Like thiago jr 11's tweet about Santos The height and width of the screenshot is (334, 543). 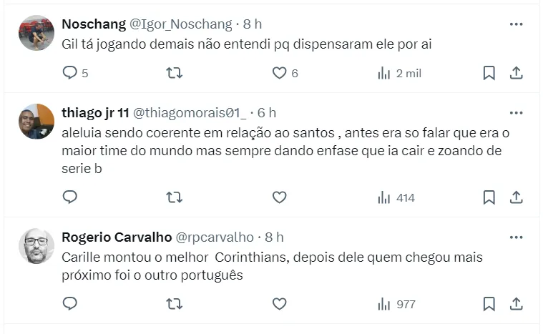coord(279,197)
